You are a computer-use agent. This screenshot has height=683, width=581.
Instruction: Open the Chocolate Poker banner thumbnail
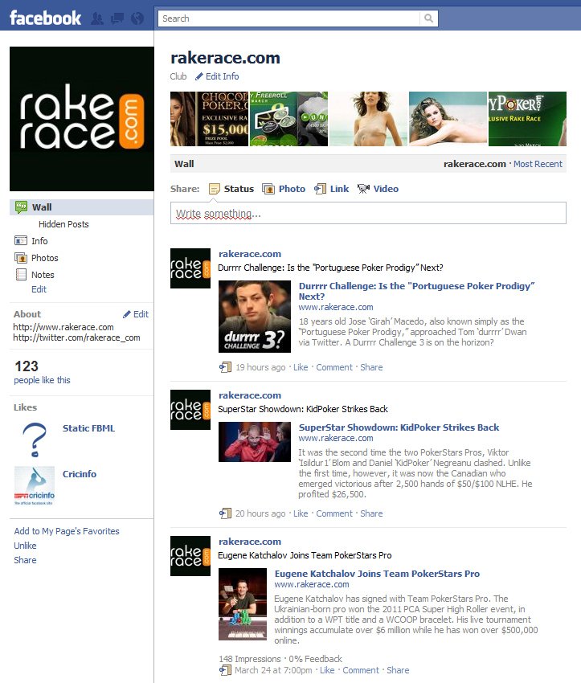(x=209, y=118)
